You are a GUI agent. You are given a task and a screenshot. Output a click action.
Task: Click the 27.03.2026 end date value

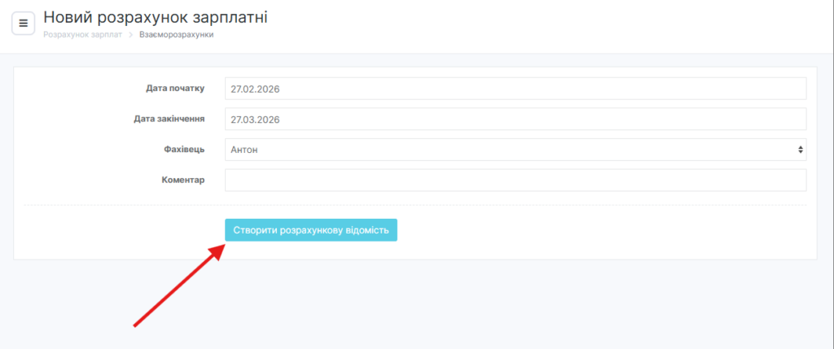point(256,119)
